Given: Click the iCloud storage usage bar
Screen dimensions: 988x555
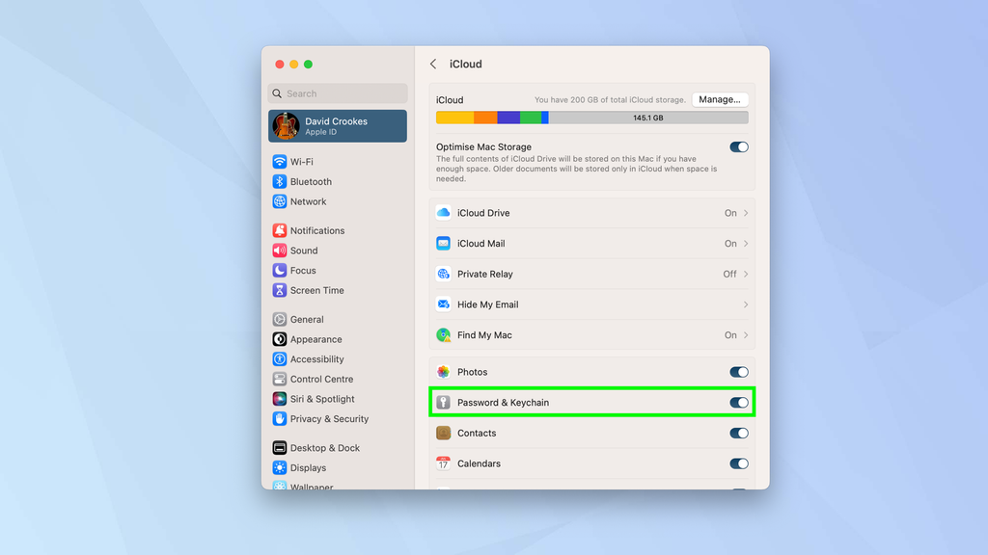Looking at the screenshot, I should (x=590, y=117).
